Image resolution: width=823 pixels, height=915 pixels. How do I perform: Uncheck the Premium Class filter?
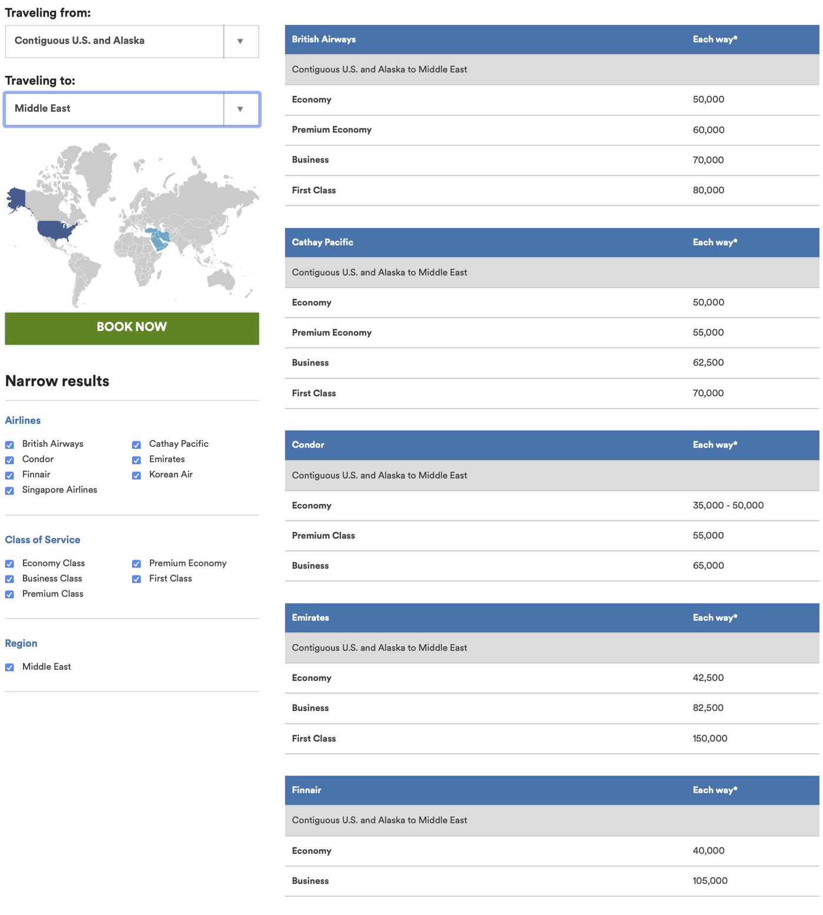[9, 595]
